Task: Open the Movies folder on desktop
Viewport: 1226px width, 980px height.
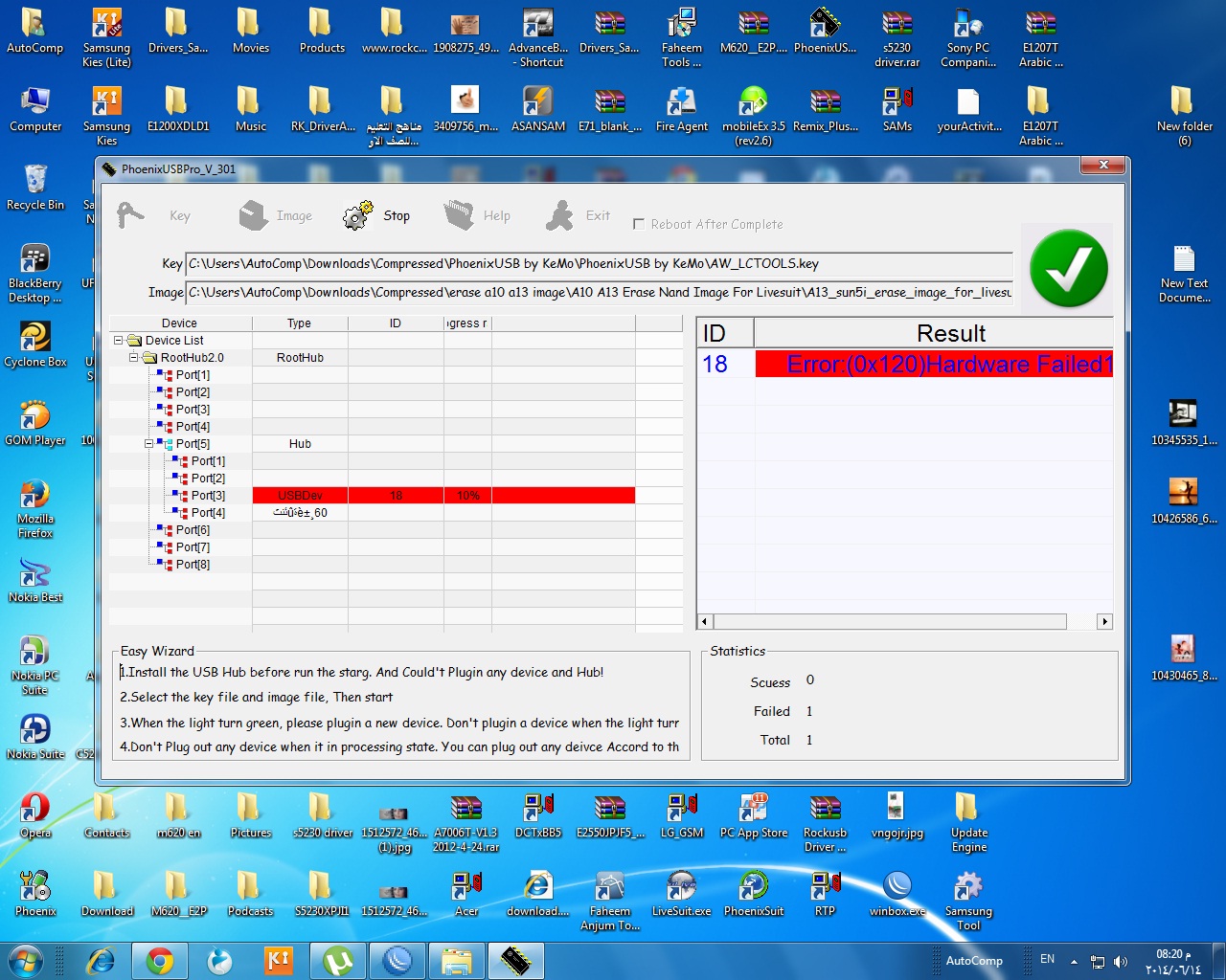Action: click(x=250, y=30)
